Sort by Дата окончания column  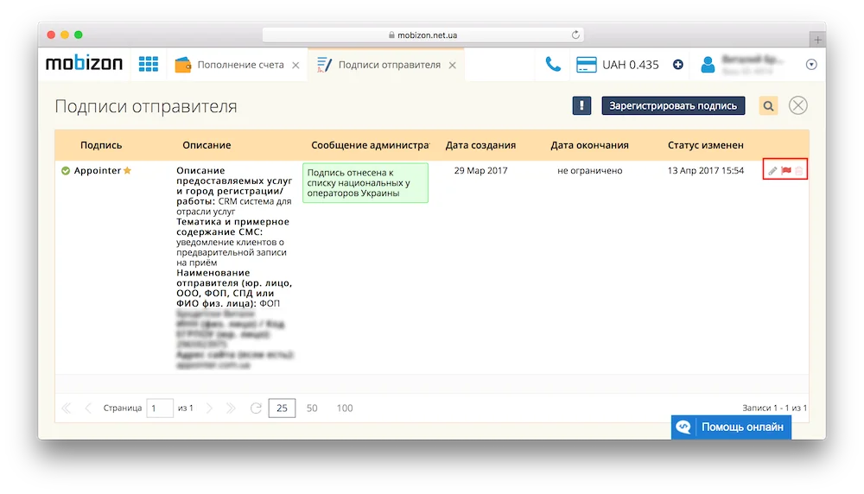coord(589,145)
